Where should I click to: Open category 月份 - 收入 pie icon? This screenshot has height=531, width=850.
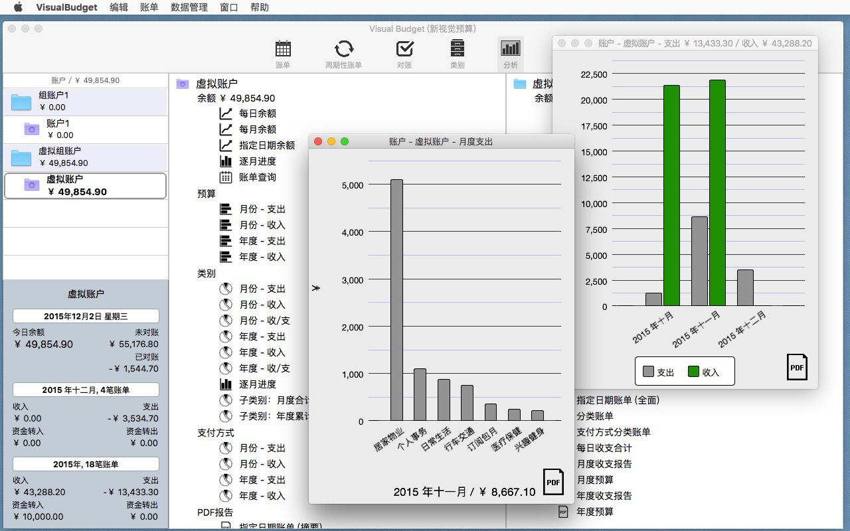226,305
